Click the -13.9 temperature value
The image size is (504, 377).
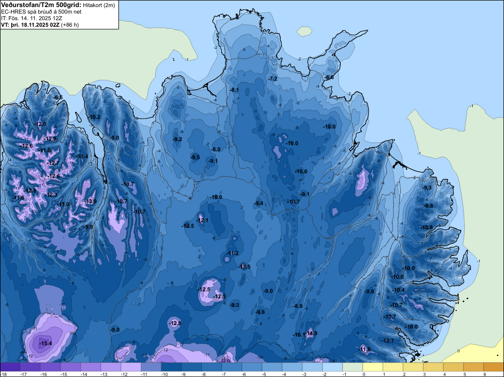[x=90, y=201]
